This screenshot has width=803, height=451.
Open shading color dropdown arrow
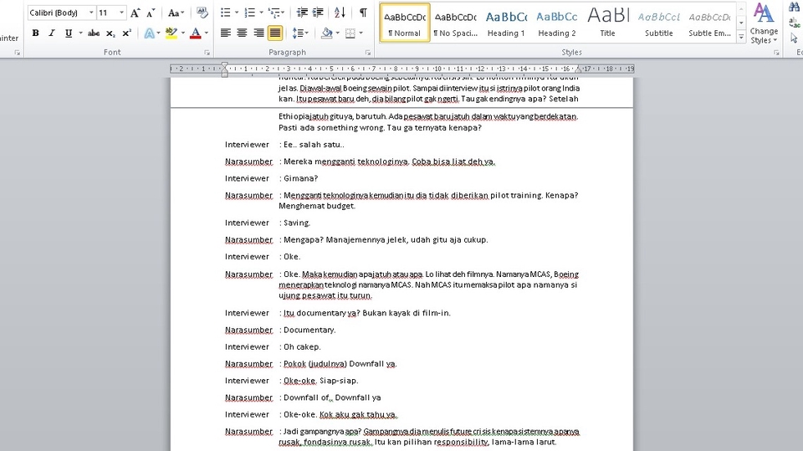pyautogui.click(x=337, y=33)
